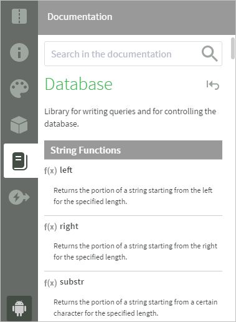The height and width of the screenshot is (322, 236).
Task: Click the documentation panel scrollbar thumb
Action: coord(233,48)
